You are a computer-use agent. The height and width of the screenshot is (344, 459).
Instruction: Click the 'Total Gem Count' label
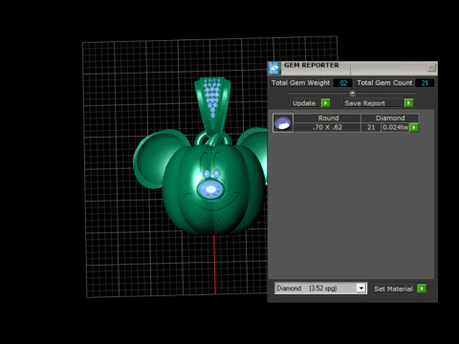384,83
